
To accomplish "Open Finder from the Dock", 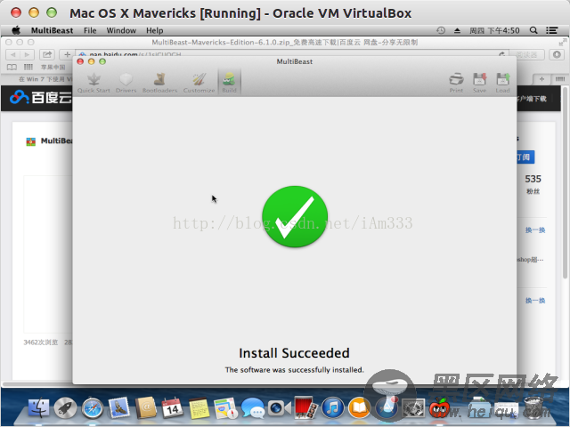I will tap(38, 407).
